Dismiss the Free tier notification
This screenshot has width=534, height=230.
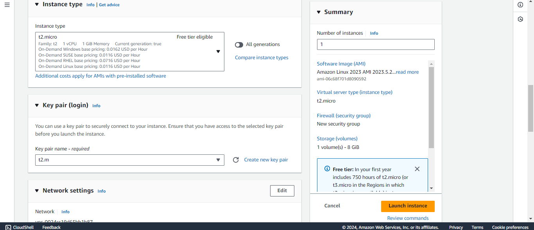tap(417, 169)
